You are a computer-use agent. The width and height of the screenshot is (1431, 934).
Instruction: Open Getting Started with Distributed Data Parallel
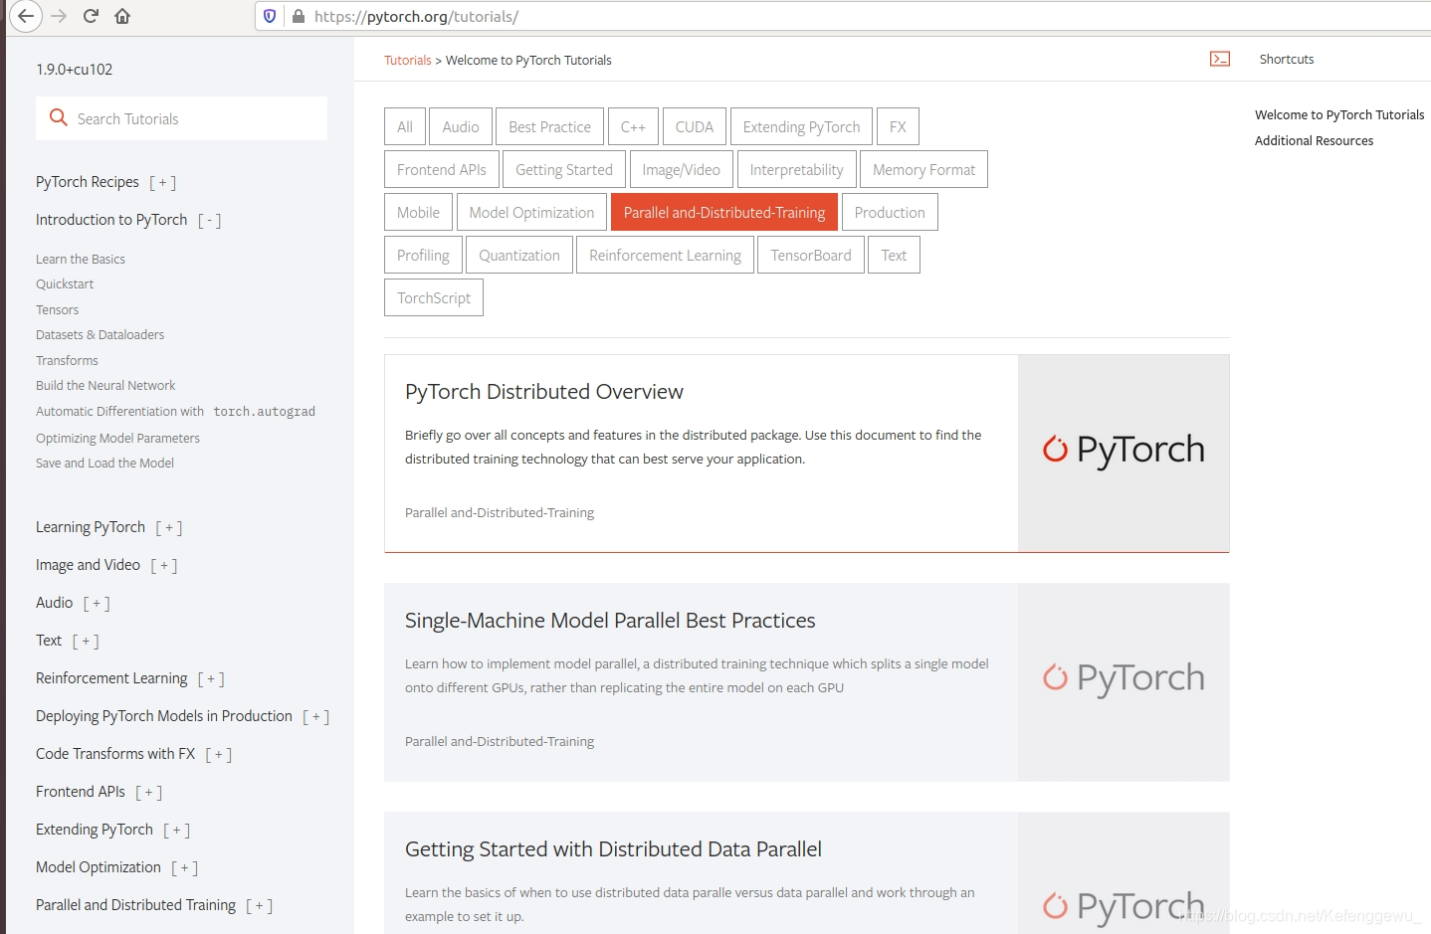coord(807,873)
